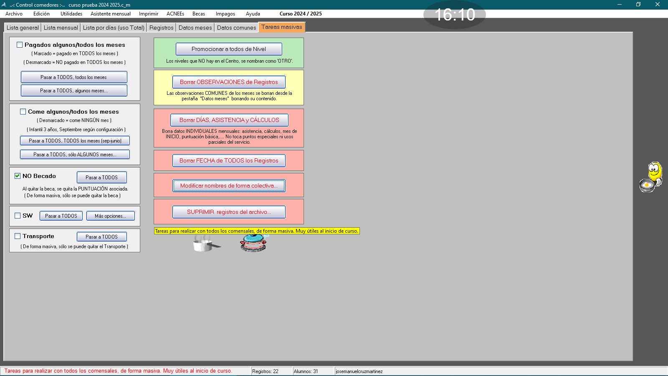The height and width of the screenshot is (376, 668).
Task: Click 'Pasar a TODOS, TODOS los meses (sep-junio)'
Action: pos(75,141)
